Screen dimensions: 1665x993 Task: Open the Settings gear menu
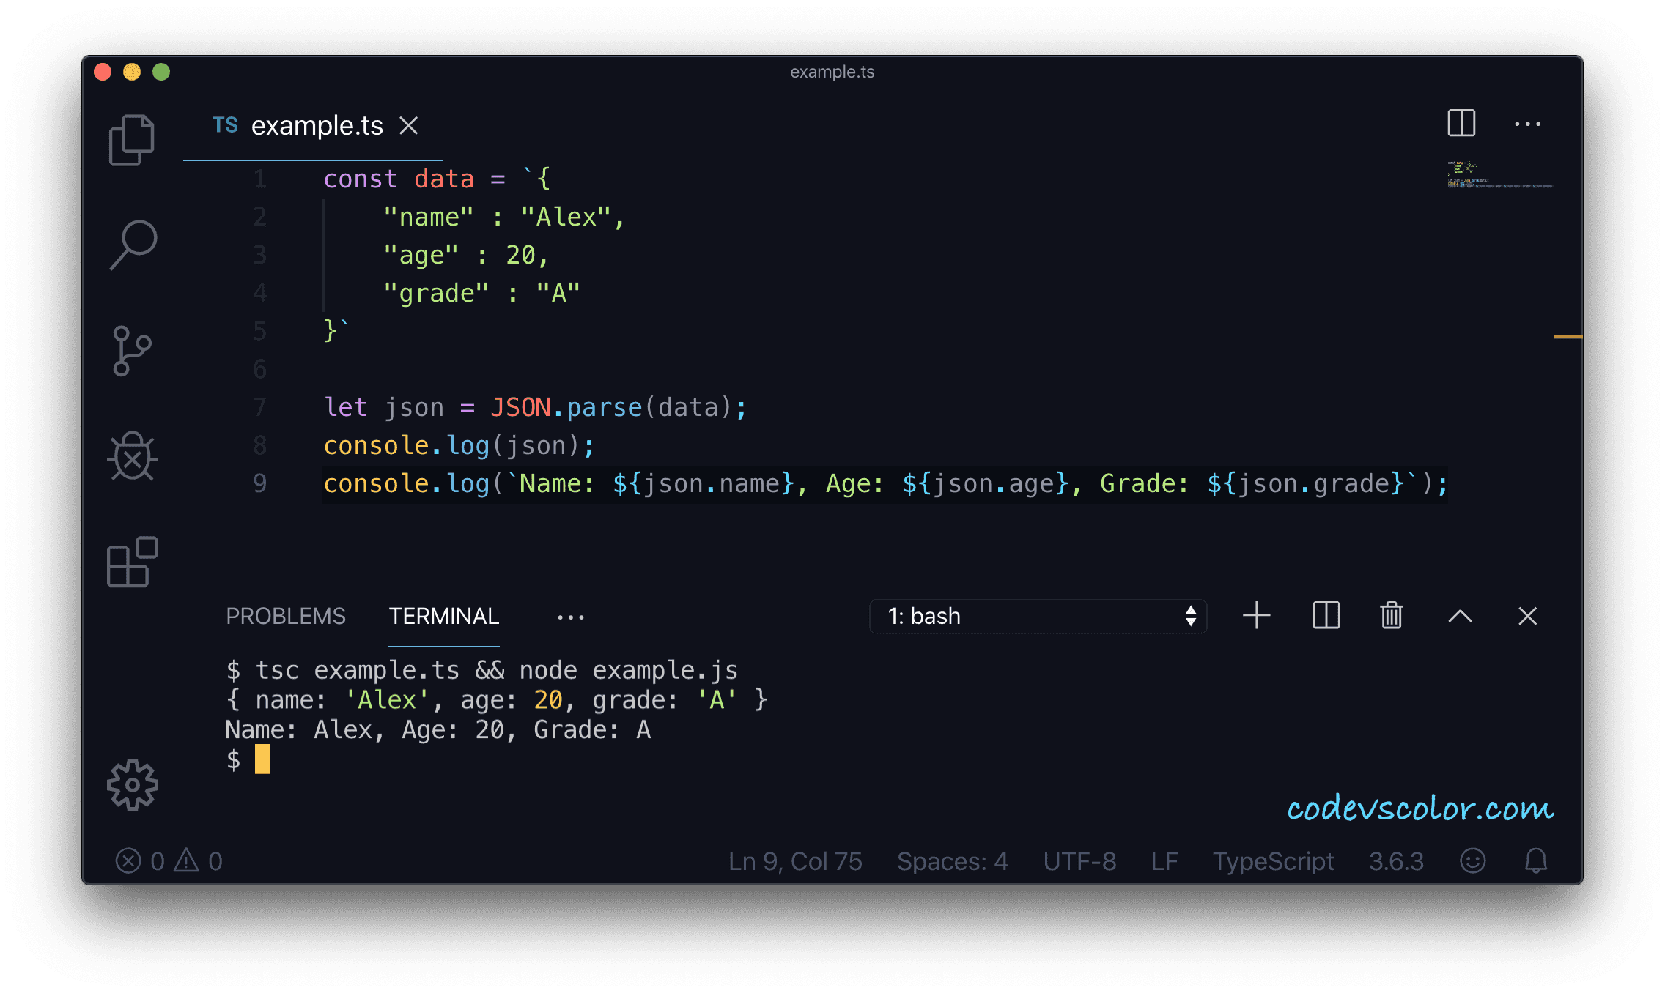[134, 785]
